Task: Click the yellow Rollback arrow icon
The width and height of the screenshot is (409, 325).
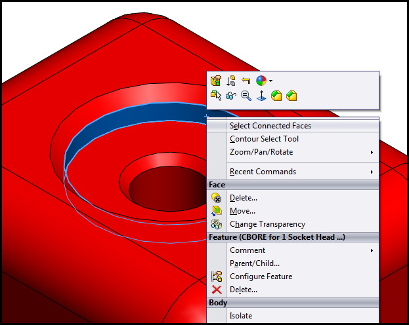Action: click(x=246, y=81)
